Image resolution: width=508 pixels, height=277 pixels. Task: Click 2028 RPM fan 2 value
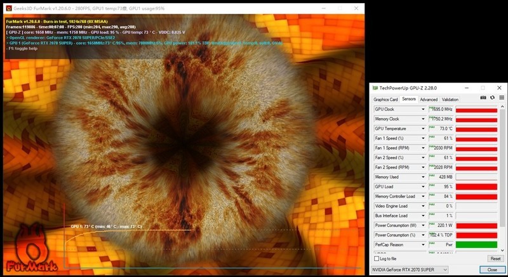click(x=441, y=167)
